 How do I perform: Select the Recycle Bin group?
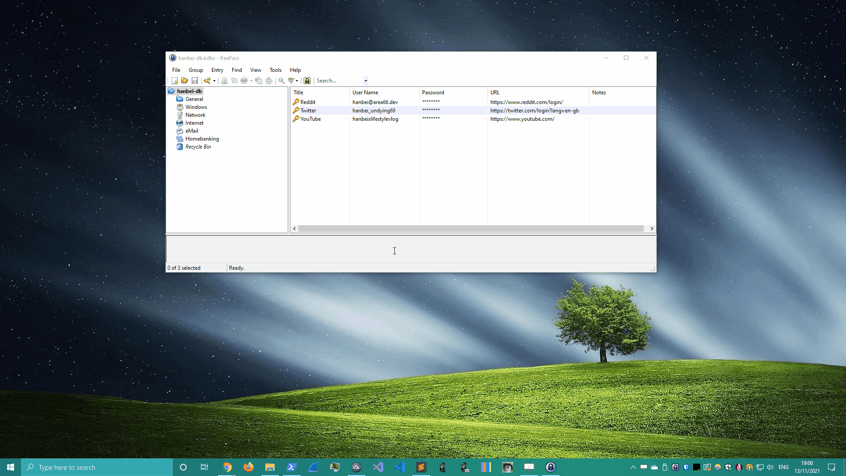pyautogui.click(x=198, y=147)
